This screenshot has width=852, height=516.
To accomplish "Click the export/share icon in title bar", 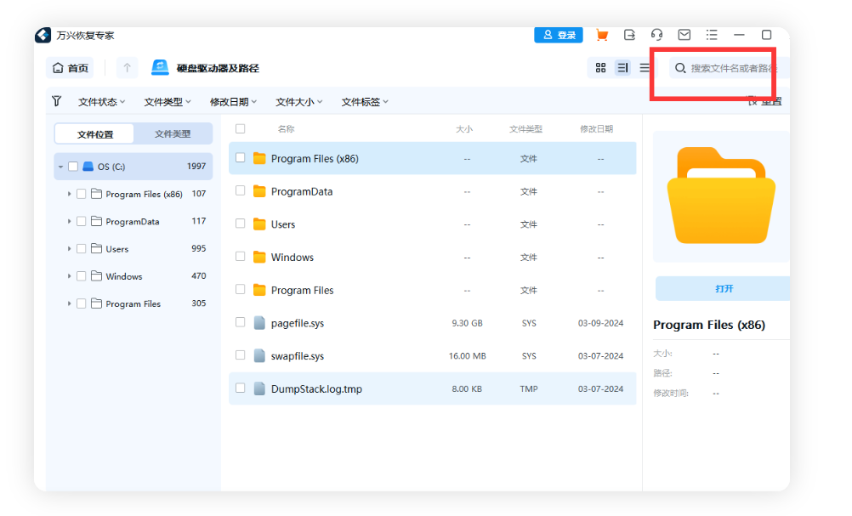I will click(x=629, y=35).
